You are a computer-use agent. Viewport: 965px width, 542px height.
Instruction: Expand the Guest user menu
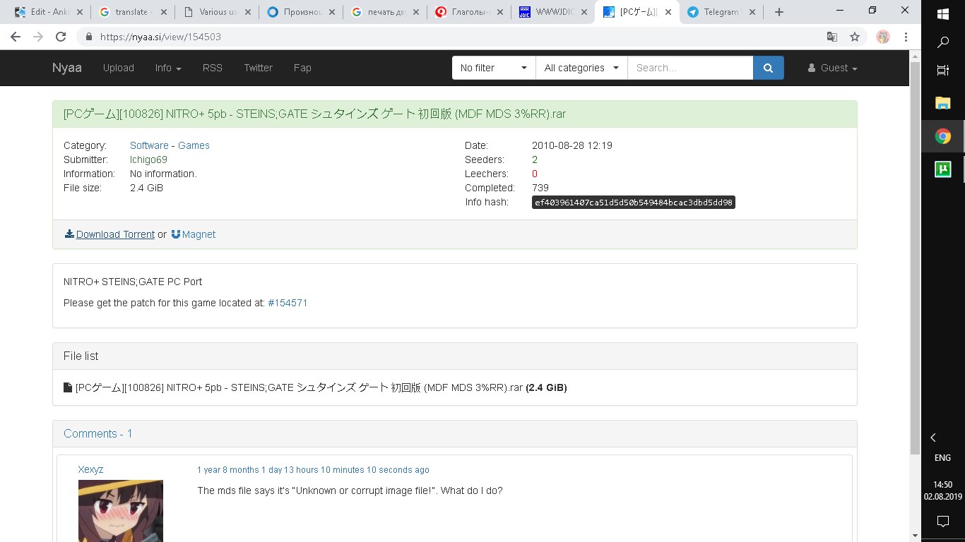tap(832, 68)
